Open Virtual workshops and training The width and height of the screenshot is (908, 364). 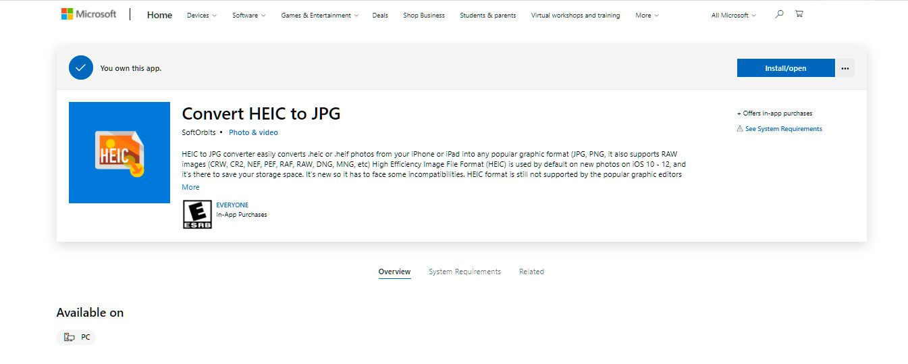pyautogui.click(x=575, y=16)
